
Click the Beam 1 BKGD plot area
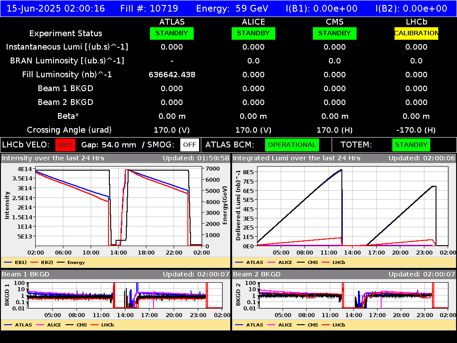(125, 295)
